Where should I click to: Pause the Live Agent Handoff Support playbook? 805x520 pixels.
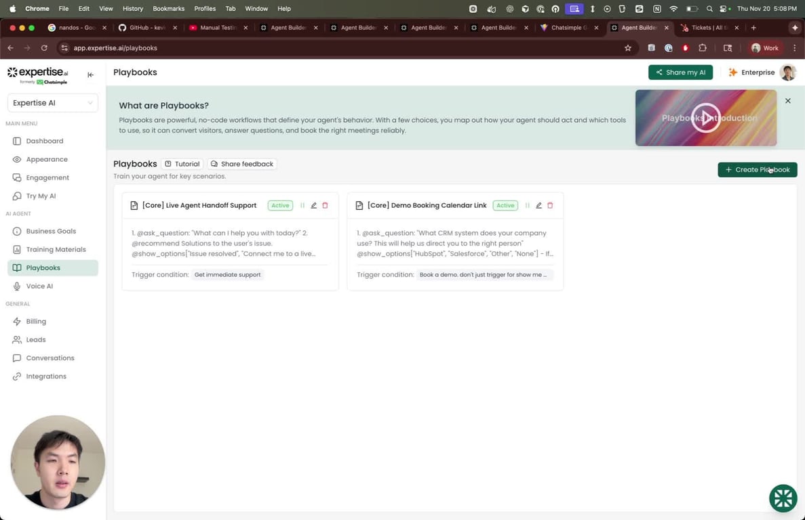(x=302, y=205)
